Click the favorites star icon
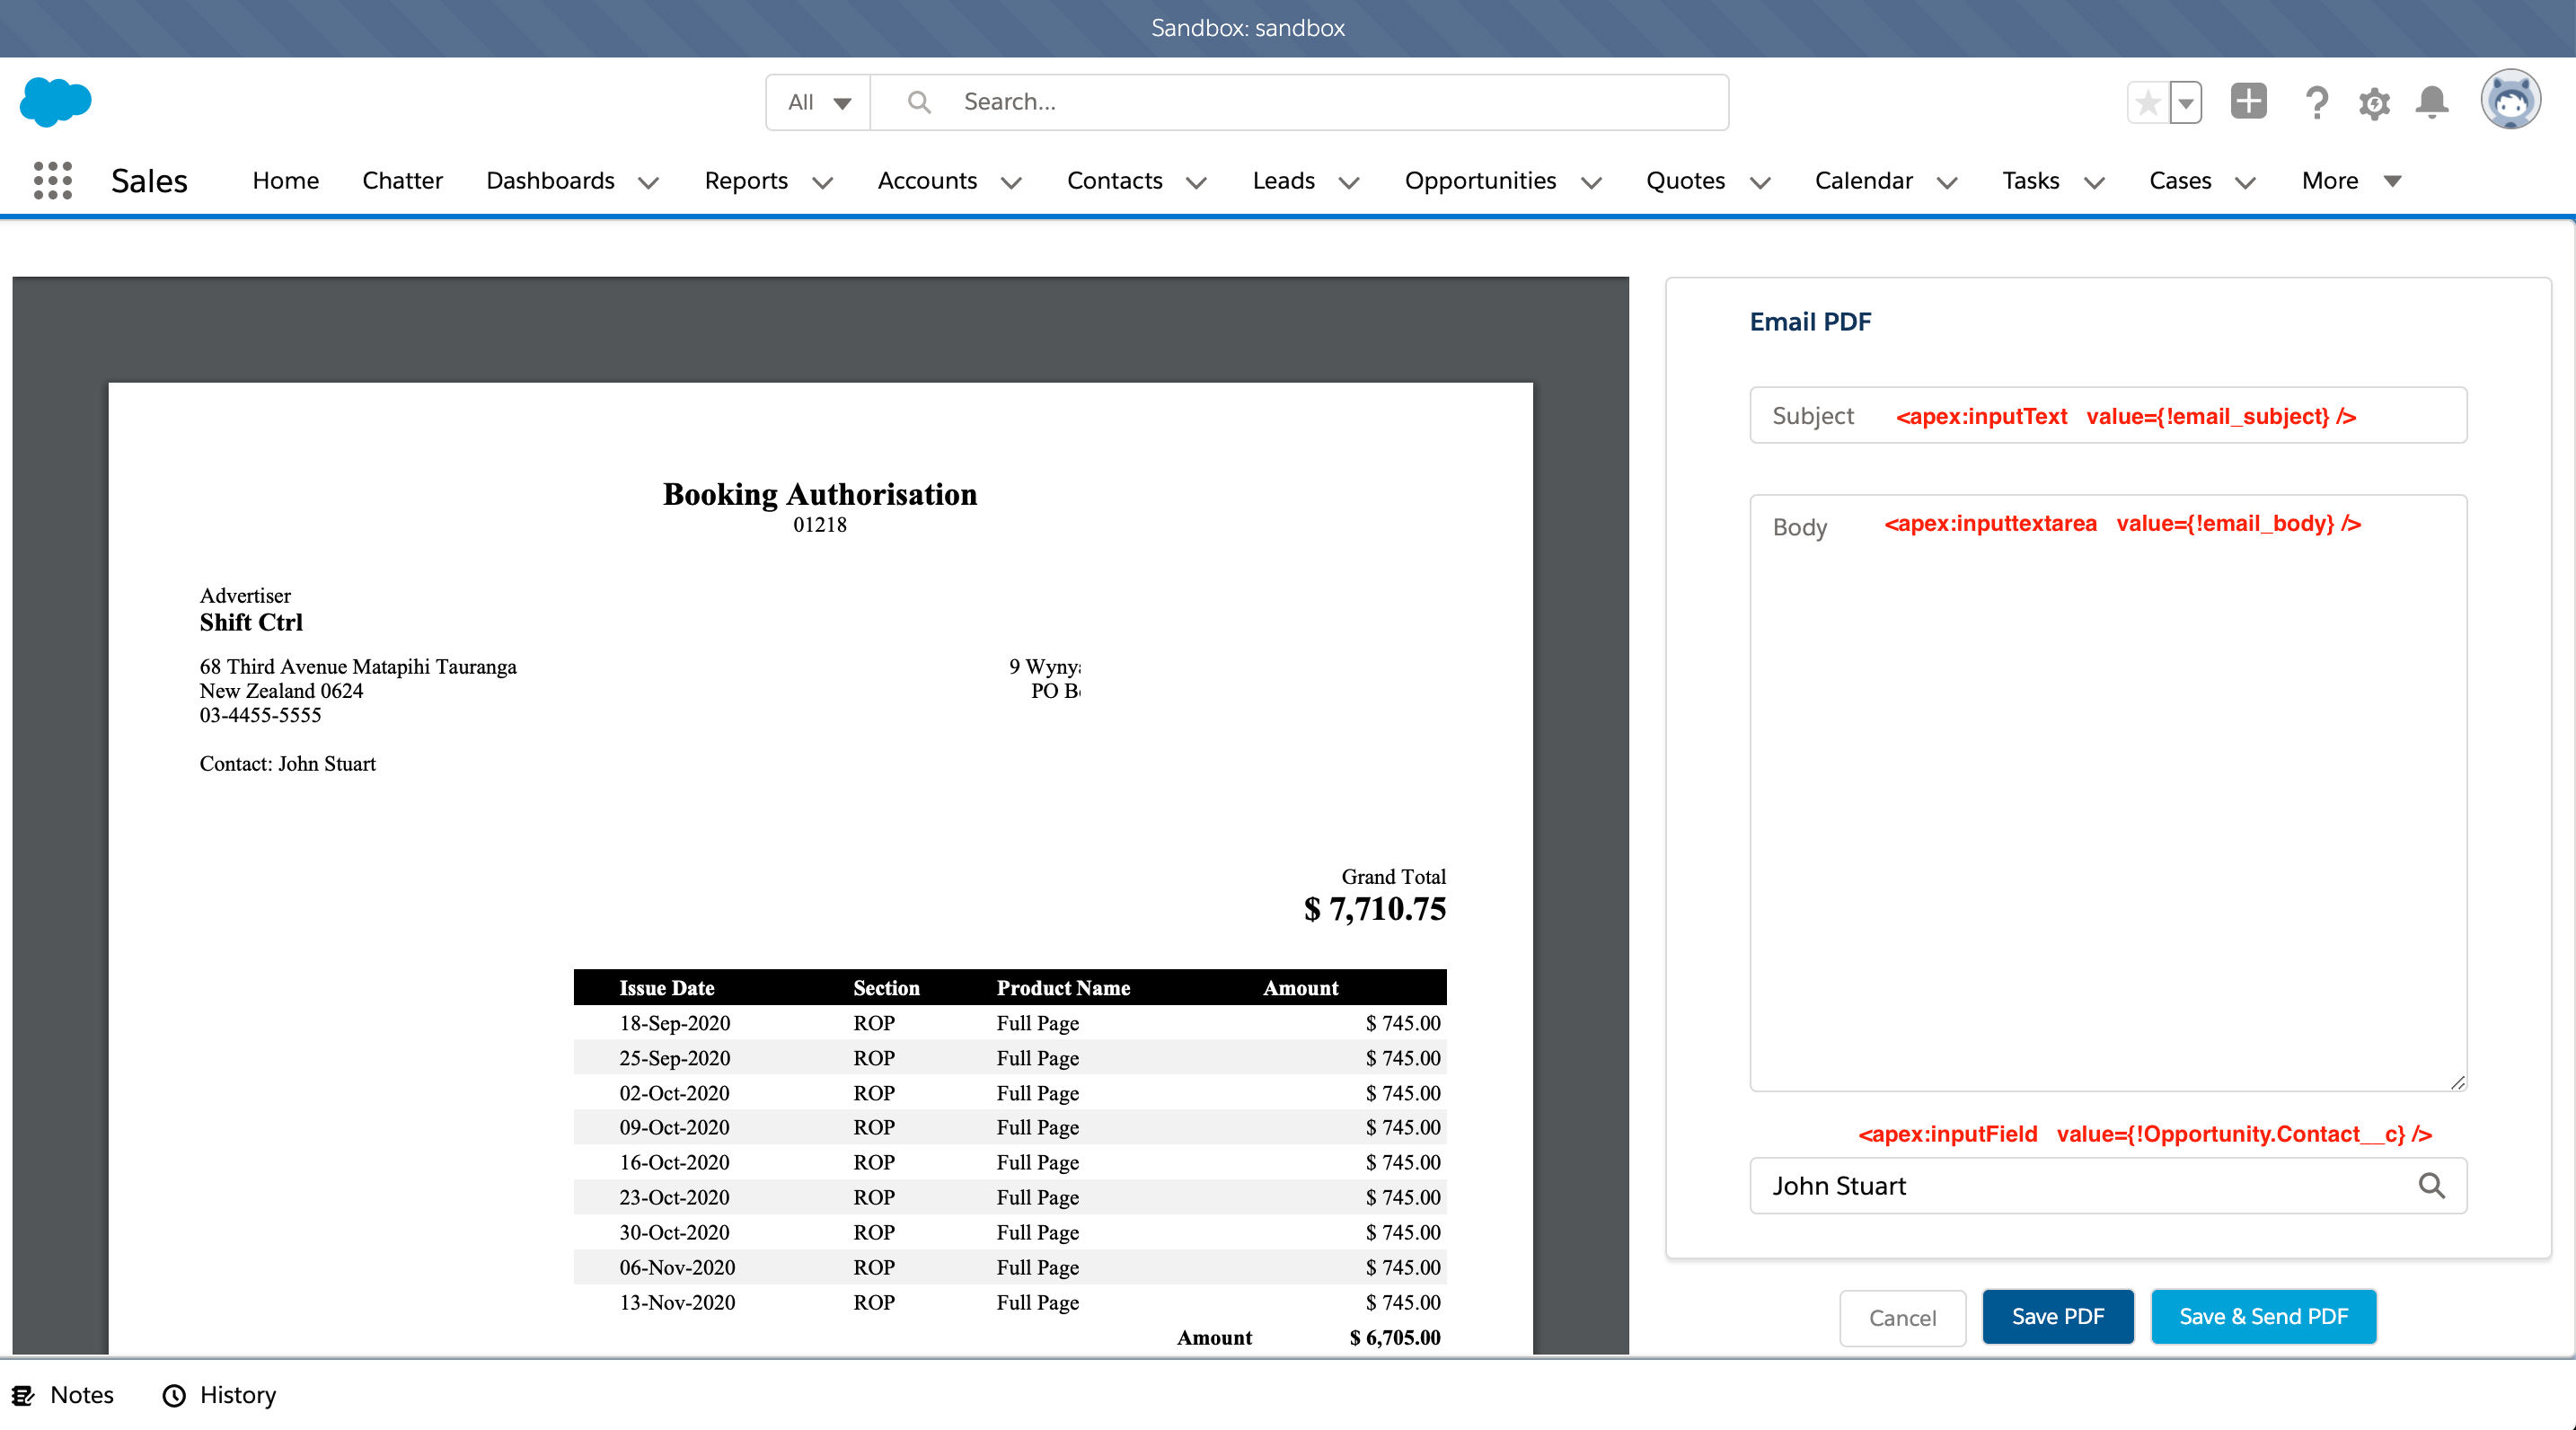Screen dimensions: 2576x1430 click(x=2147, y=102)
